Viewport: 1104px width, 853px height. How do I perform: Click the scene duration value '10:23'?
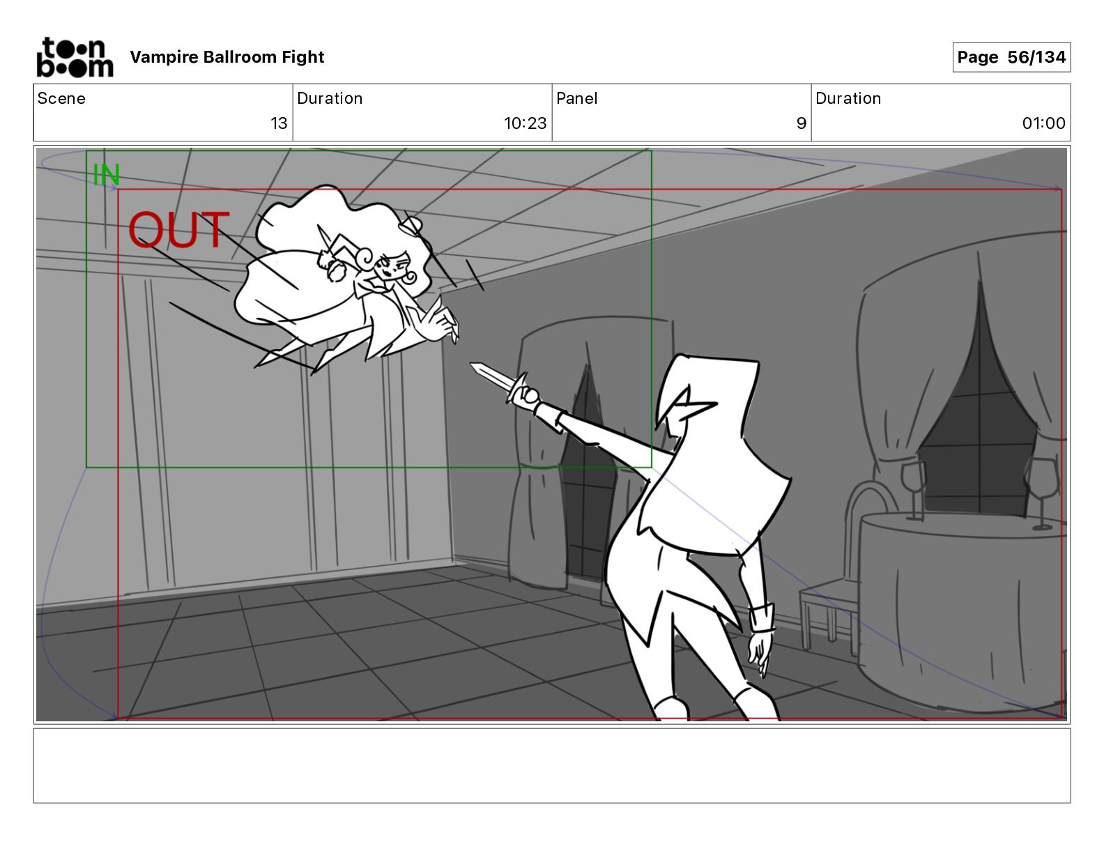coord(526,123)
